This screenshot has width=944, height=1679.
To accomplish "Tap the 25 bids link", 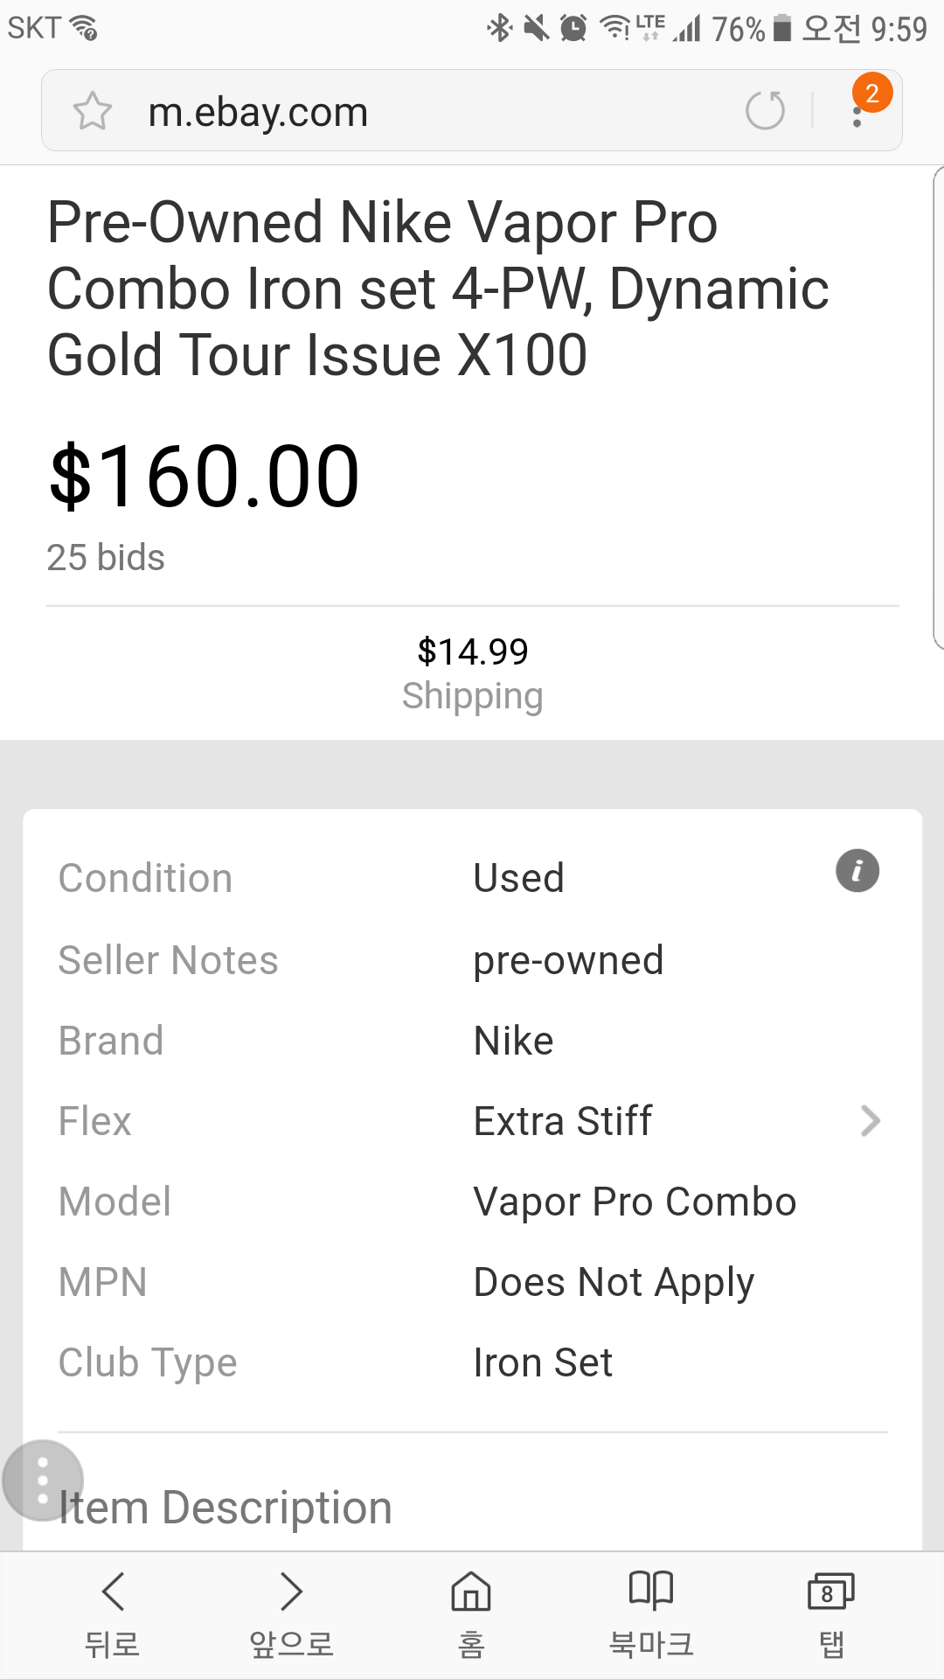I will [x=106, y=558].
